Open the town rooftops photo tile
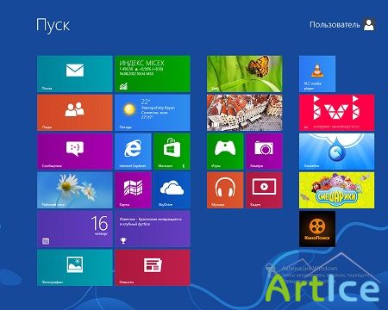Viewport: 388px width, 310px height. click(x=245, y=113)
